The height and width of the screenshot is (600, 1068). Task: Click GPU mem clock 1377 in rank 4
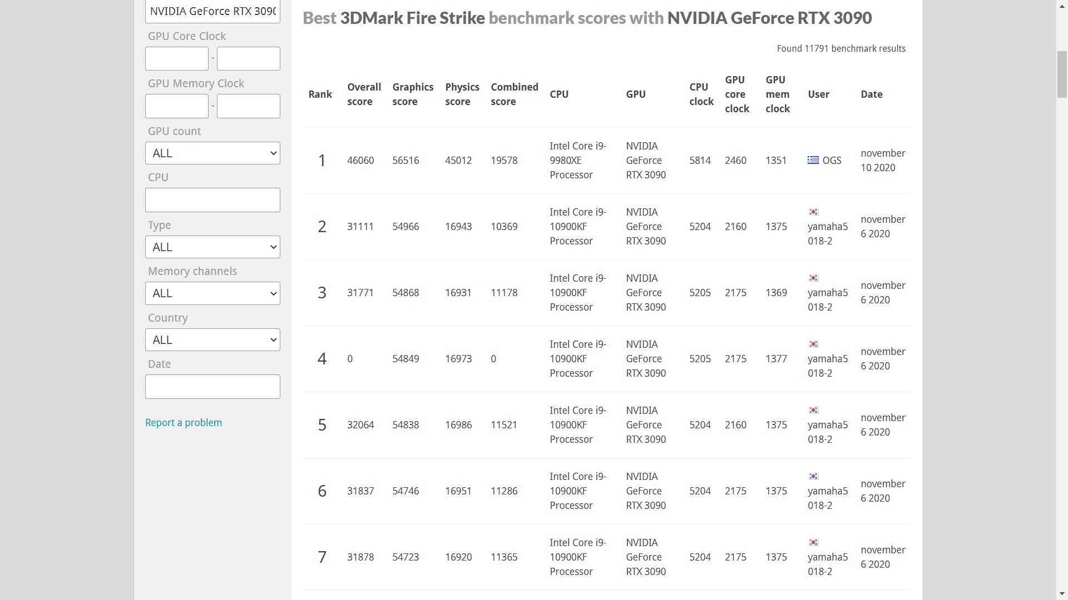point(776,359)
